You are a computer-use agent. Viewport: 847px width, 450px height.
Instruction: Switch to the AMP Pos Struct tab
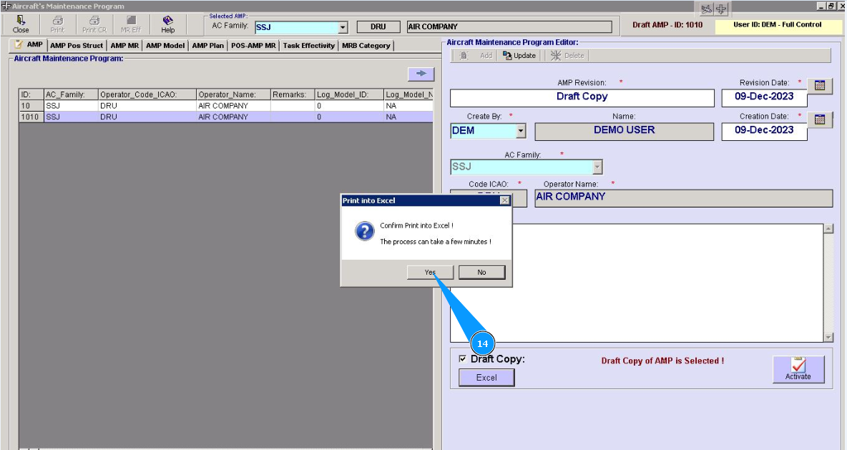tap(77, 46)
